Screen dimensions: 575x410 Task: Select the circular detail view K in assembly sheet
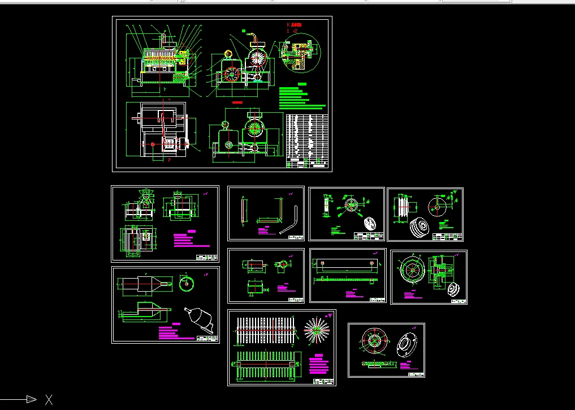pyautogui.click(x=300, y=53)
